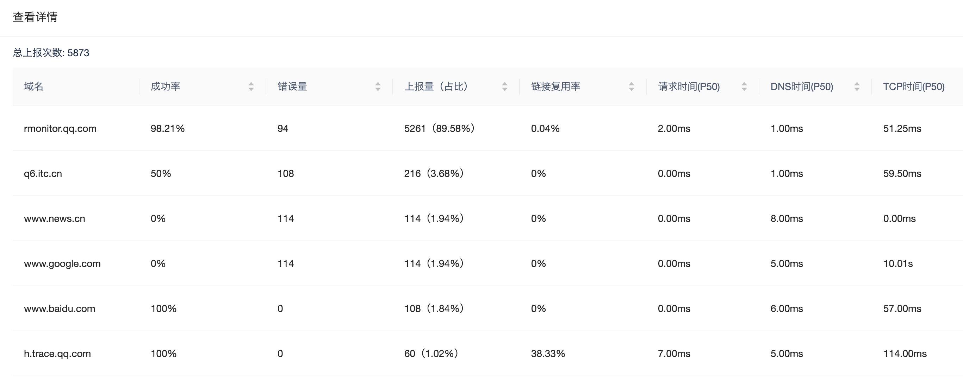Select h.trace.qq.com domain row
963x389 pixels.
click(57, 353)
